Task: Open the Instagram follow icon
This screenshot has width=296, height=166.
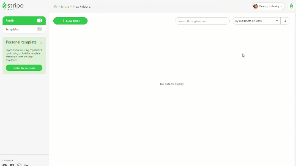Action: click(19, 165)
